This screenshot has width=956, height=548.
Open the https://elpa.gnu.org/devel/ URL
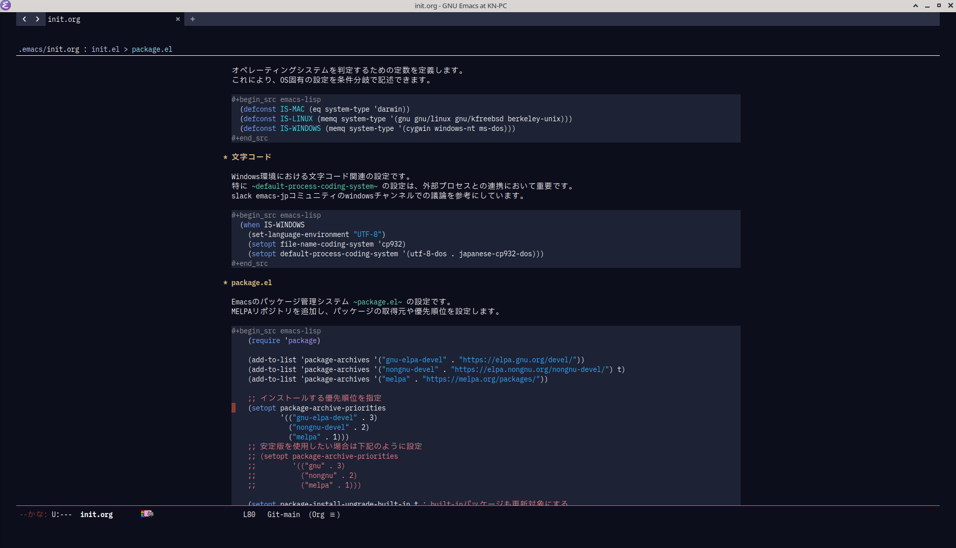tap(518, 360)
